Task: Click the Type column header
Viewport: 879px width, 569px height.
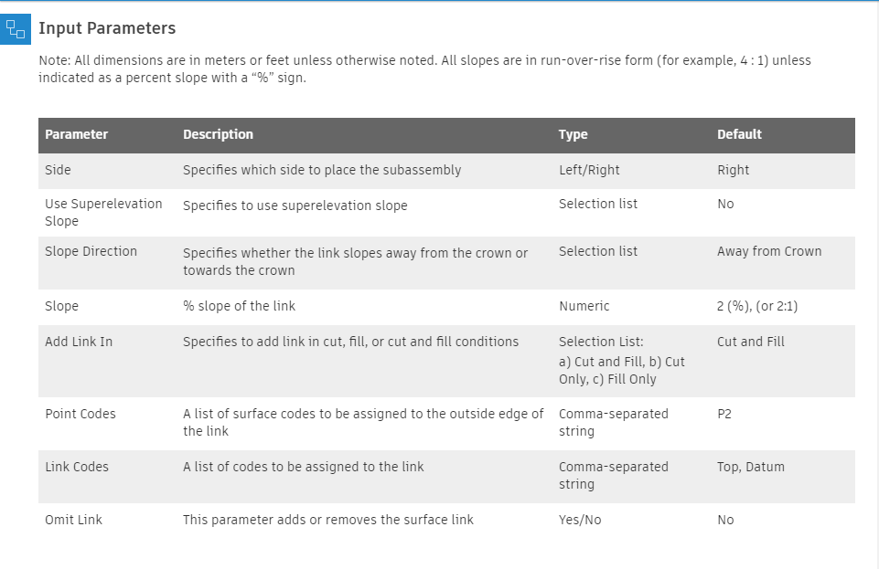Action: (x=573, y=134)
